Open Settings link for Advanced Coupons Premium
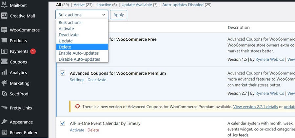The height and width of the screenshot is (138, 295). (77, 80)
